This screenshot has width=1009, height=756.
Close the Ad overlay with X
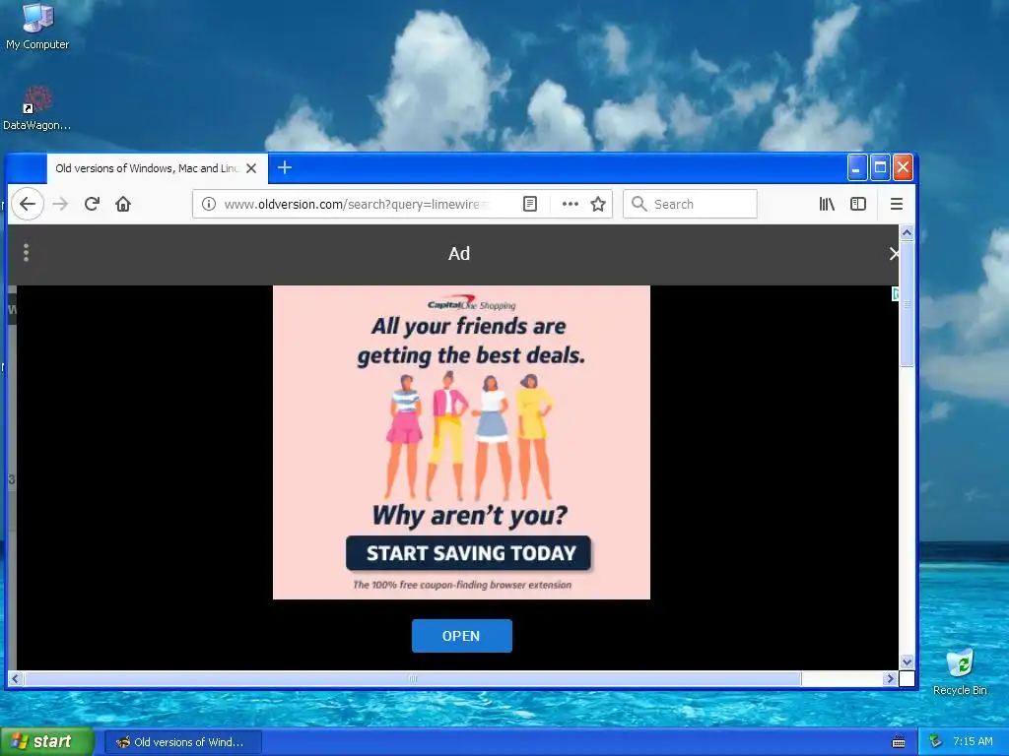(x=894, y=253)
